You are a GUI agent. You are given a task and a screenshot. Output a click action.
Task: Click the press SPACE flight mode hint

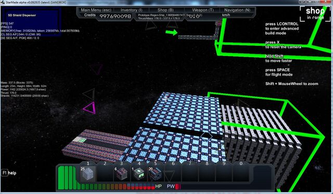[279, 72]
